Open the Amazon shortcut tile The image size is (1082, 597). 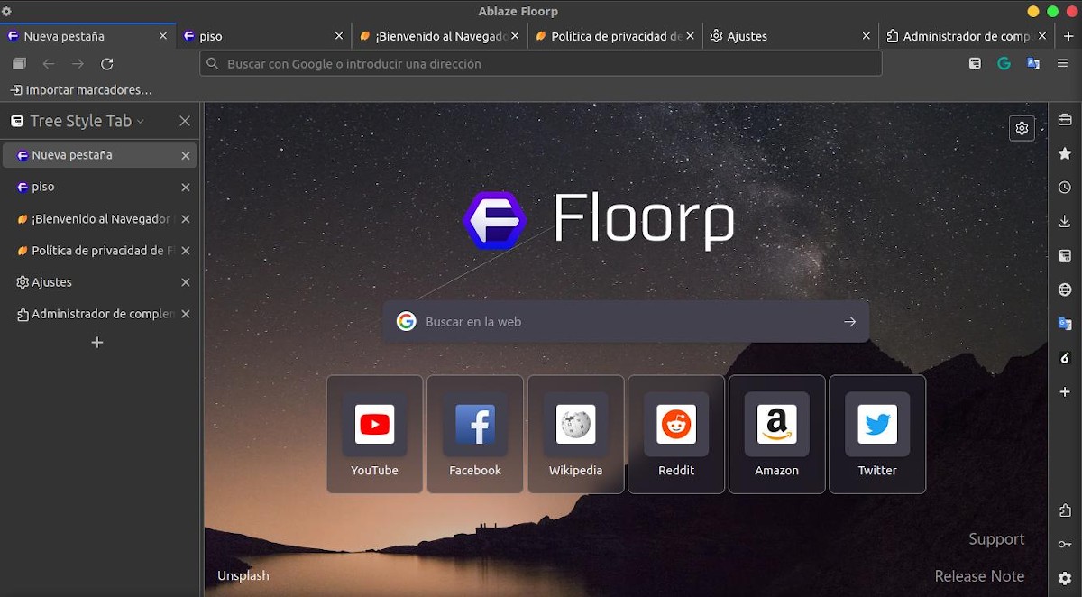pos(777,435)
